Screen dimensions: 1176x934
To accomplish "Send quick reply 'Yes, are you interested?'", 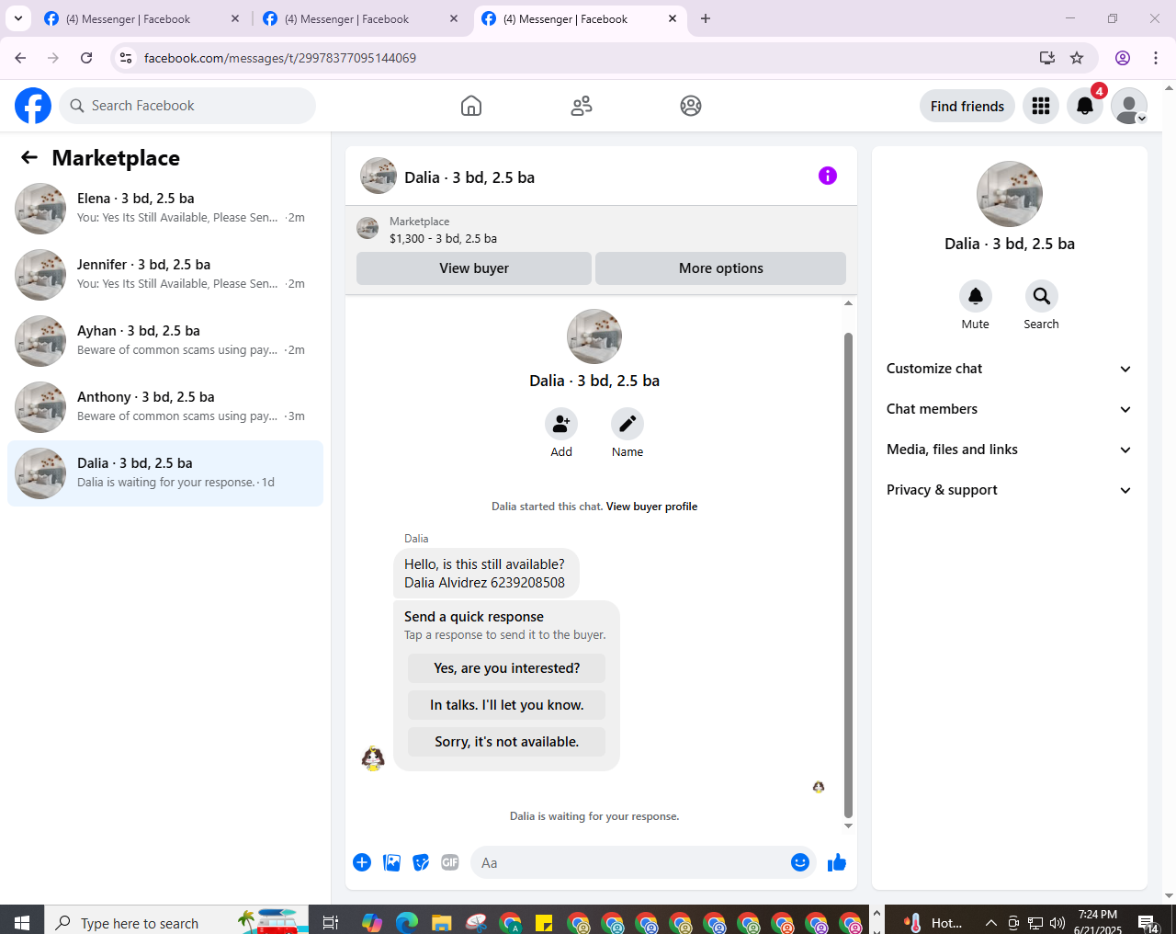I will coord(507,668).
